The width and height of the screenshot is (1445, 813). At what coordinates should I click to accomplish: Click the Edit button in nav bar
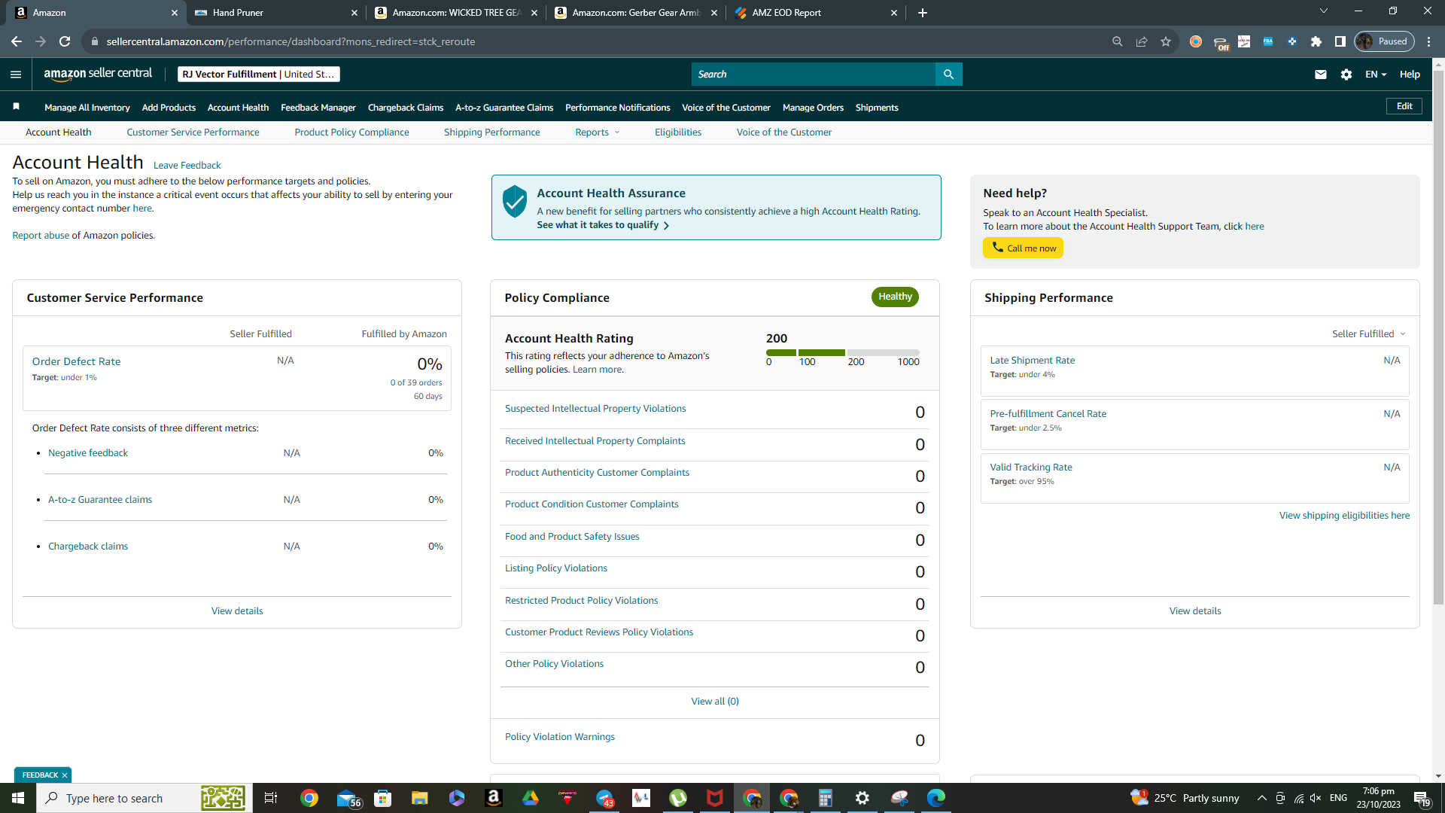pos(1404,106)
